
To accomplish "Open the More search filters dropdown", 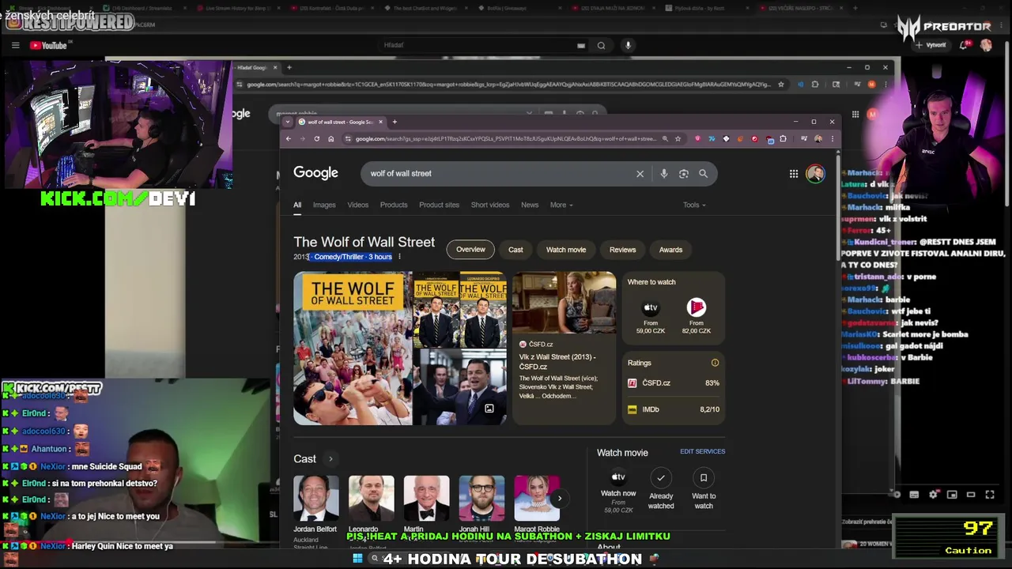I will pos(561,205).
